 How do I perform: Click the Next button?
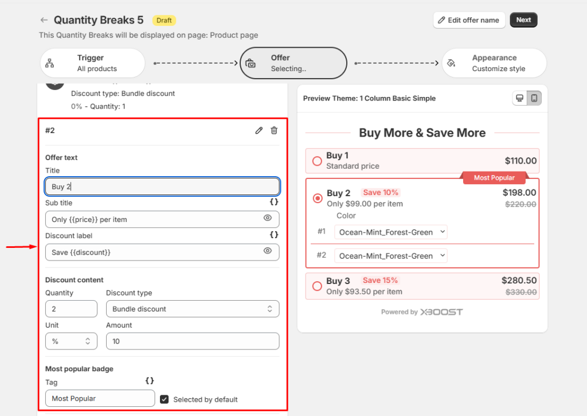pos(523,20)
